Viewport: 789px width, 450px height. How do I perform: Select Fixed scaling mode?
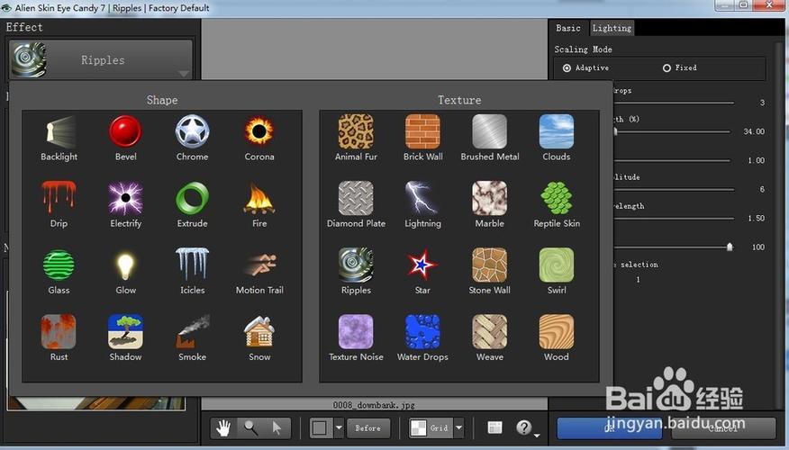pos(680,67)
